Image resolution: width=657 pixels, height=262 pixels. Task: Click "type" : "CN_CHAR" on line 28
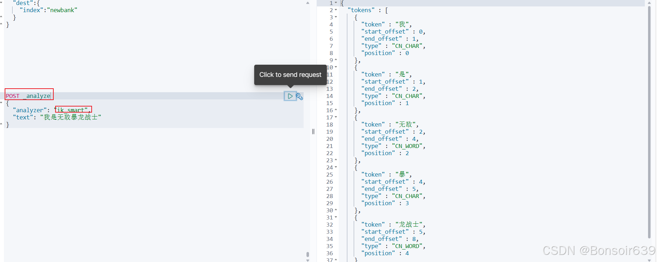(x=393, y=196)
